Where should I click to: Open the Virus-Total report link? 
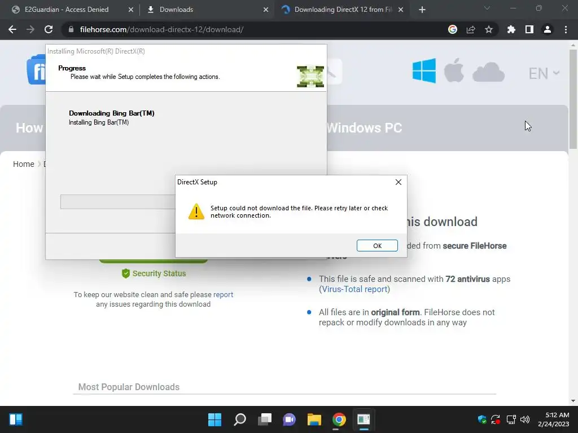point(354,289)
